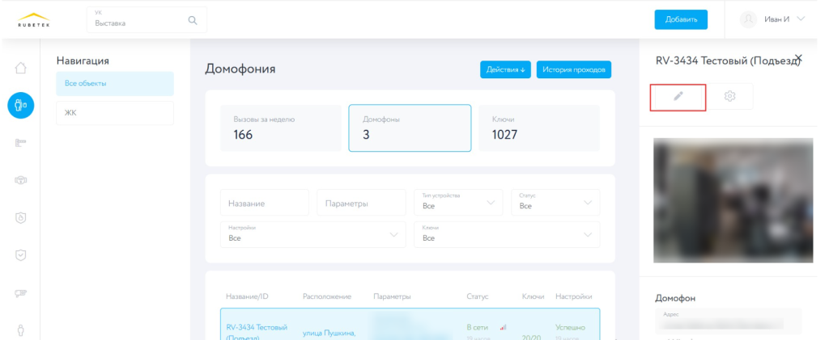Click the В сети status text
Image resolution: width=829 pixels, height=340 pixels.
(477, 327)
